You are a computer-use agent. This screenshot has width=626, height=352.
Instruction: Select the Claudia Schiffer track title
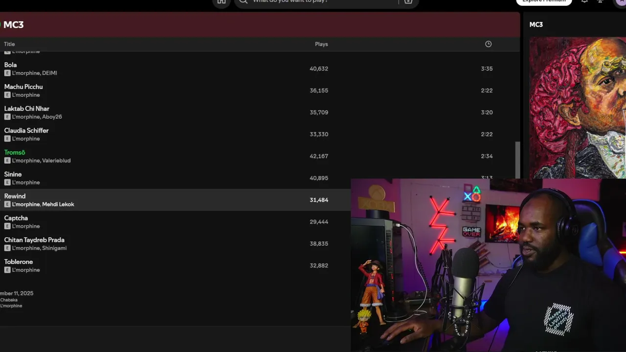point(26,131)
